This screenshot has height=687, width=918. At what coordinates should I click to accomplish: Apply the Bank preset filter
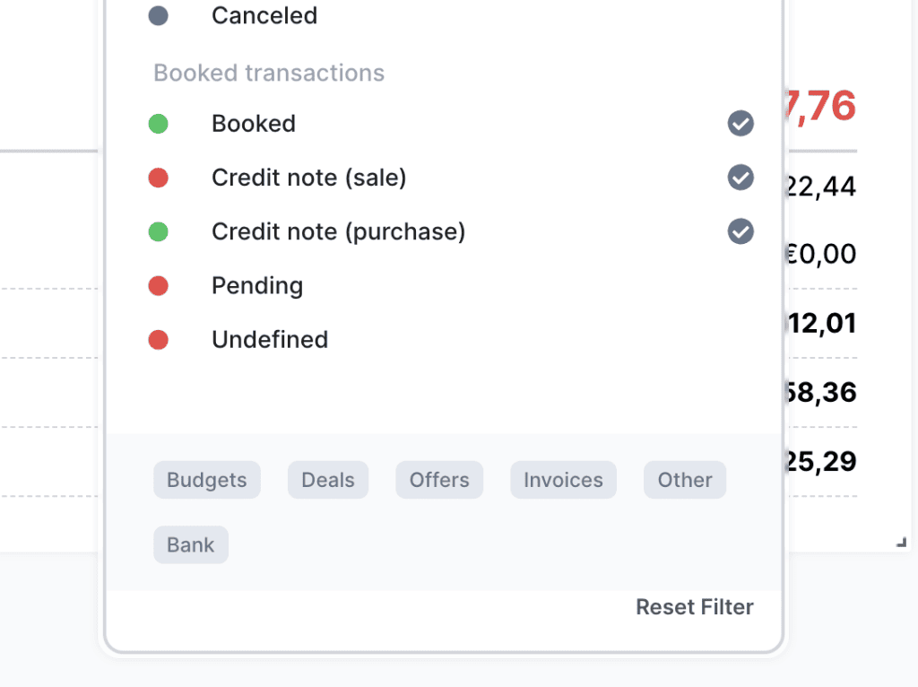191,544
